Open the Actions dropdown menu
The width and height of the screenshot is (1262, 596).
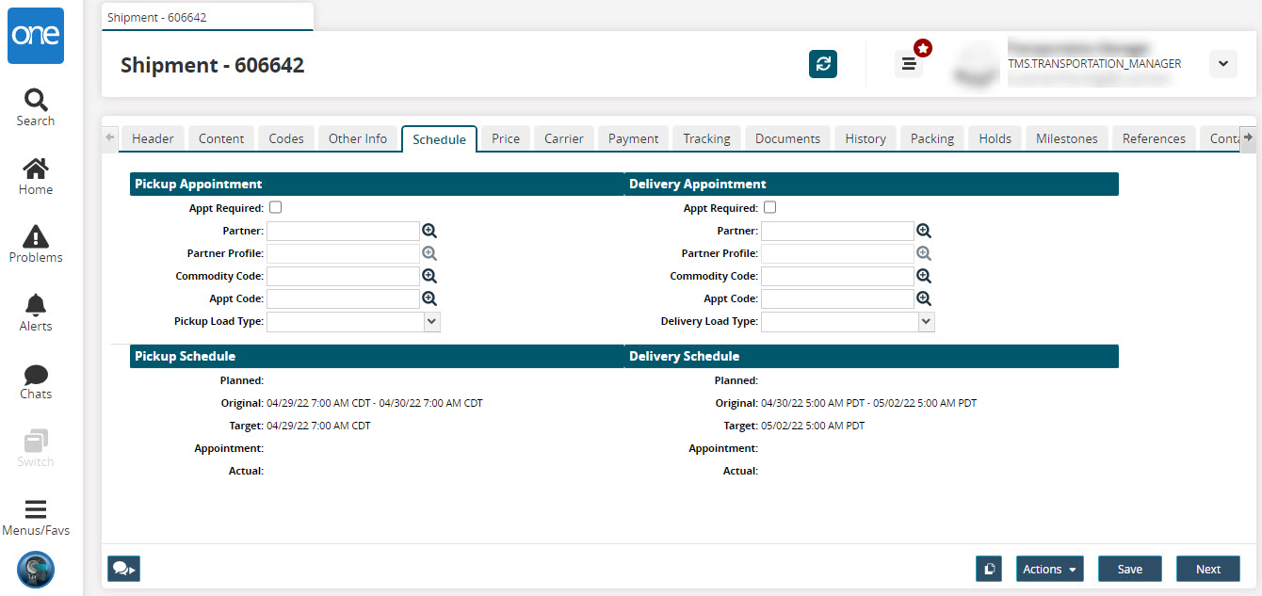pyautogui.click(x=1049, y=569)
